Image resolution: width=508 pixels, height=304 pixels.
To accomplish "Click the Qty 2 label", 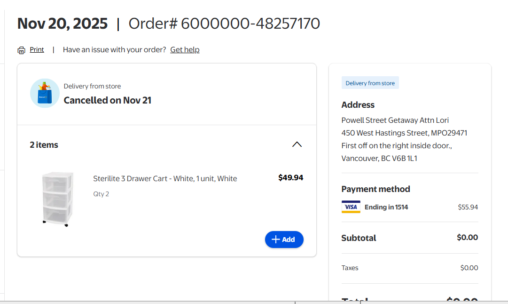I will (x=101, y=194).
